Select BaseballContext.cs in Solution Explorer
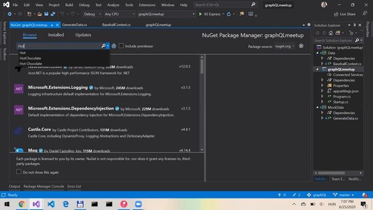 coord(347,64)
